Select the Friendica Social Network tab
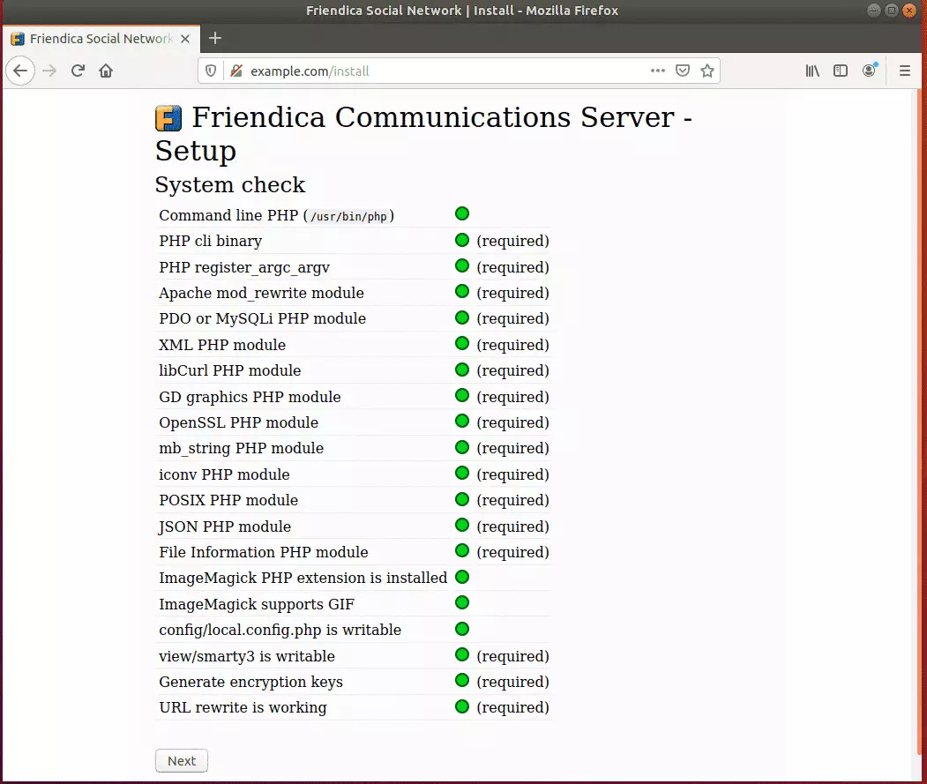This screenshot has width=927, height=784. pyautogui.click(x=101, y=39)
